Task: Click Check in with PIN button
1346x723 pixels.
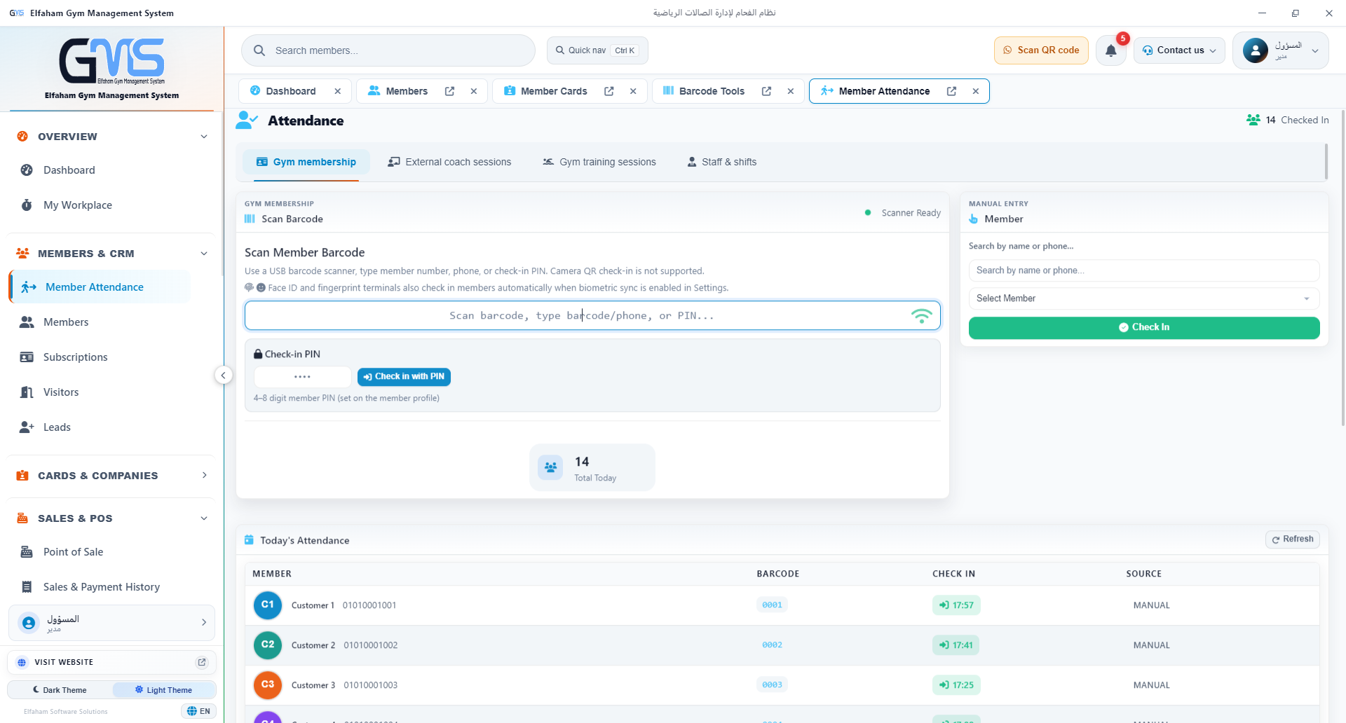Action: 404,377
